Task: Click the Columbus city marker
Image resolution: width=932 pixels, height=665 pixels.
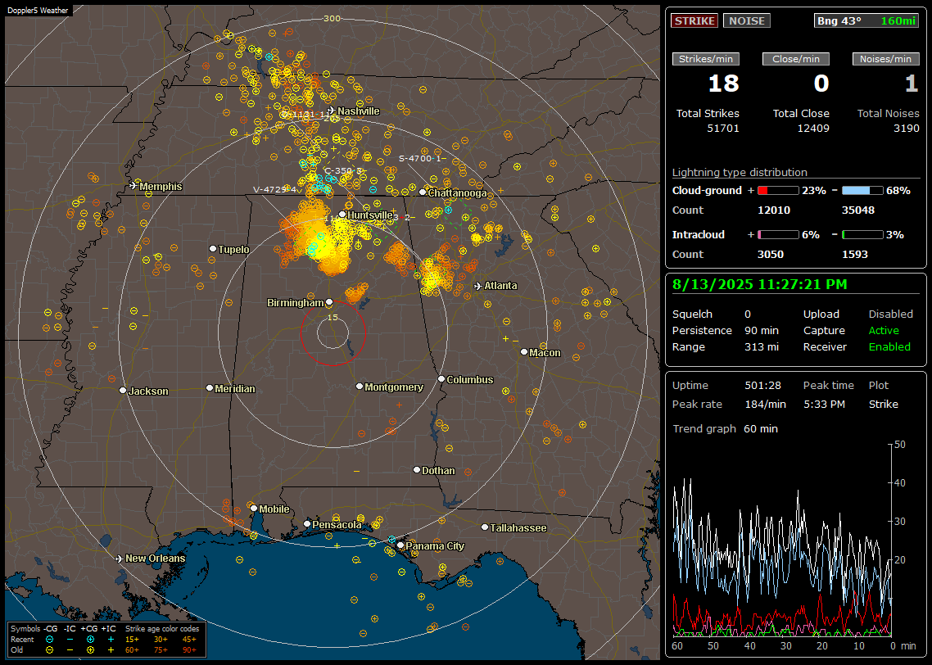Action: pos(441,379)
